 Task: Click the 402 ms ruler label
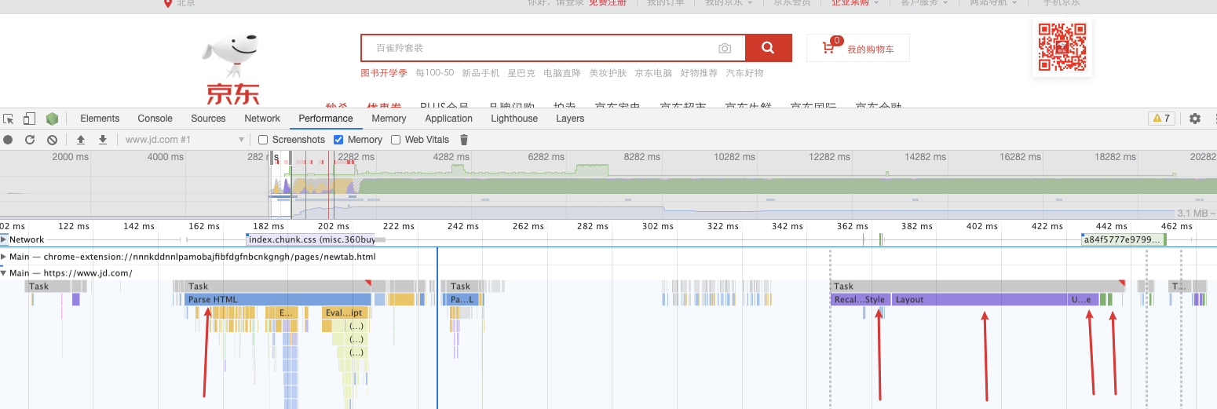click(x=981, y=226)
